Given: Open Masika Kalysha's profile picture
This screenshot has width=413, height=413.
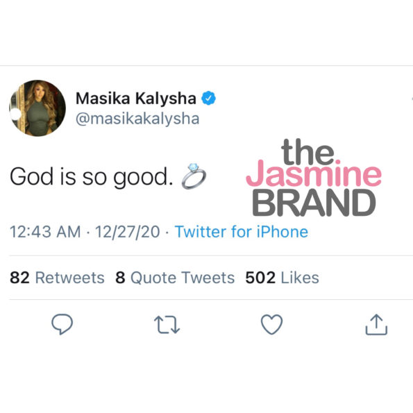Looking at the screenshot, I should [37, 108].
